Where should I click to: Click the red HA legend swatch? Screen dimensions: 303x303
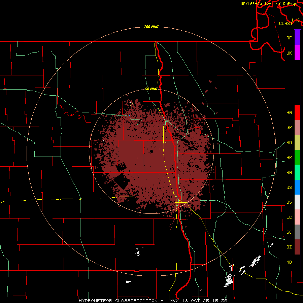tap(297, 112)
